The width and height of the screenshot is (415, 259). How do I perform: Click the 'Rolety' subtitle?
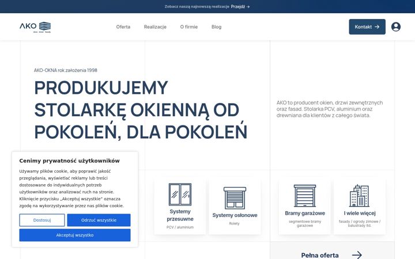click(234, 223)
